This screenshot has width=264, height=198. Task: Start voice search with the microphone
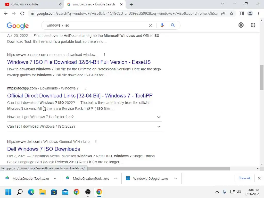162,25
